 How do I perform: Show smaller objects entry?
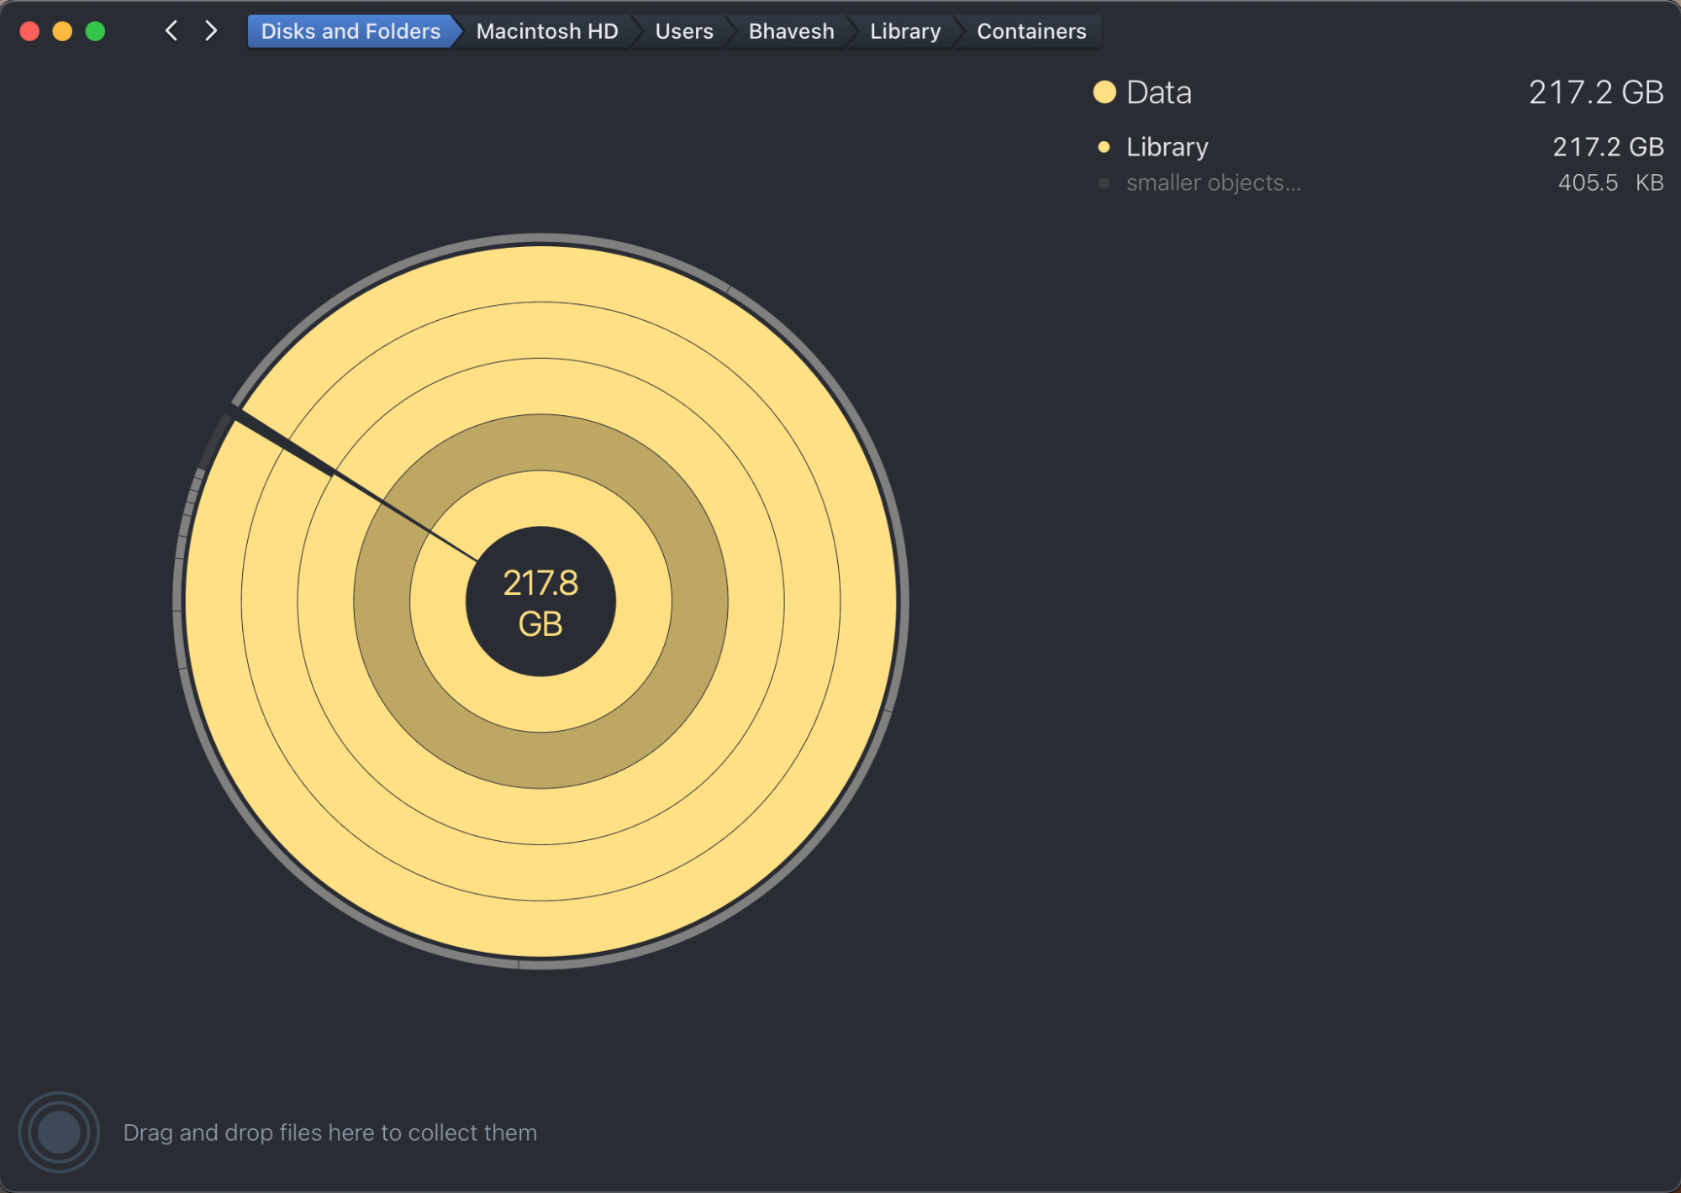click(1214, 182)
